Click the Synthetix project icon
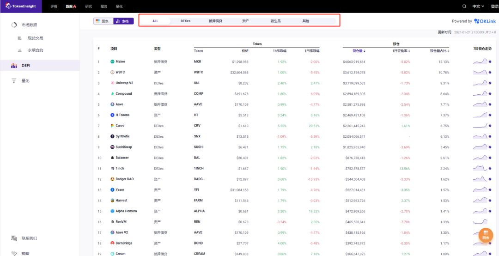This screenshot has height=256, width=499. click(x=112, y=136)
